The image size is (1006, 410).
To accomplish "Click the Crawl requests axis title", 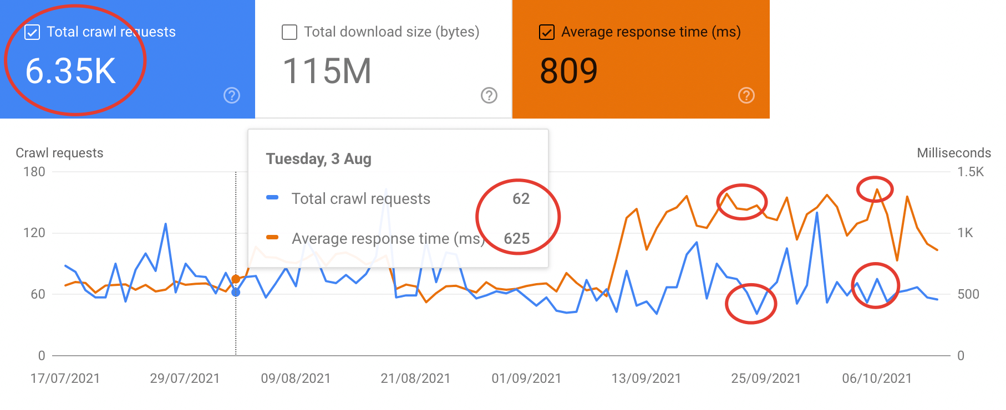I will [x=59, y=153].
